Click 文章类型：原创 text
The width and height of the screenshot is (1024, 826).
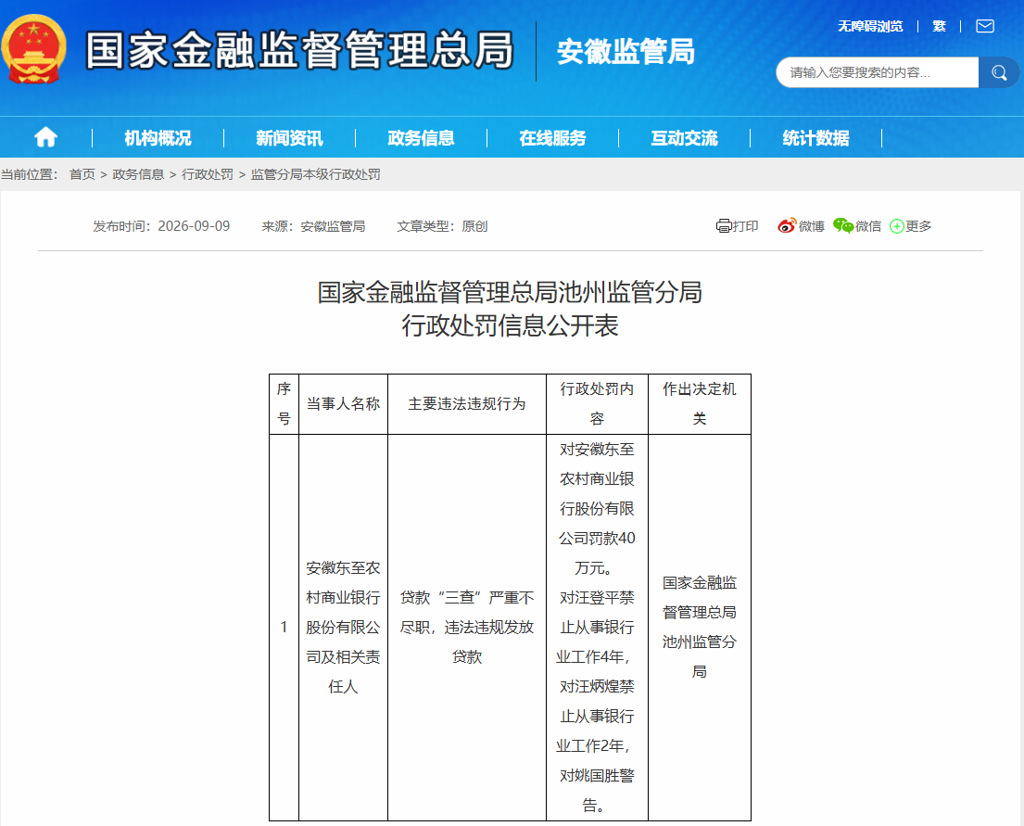[442, 226]
